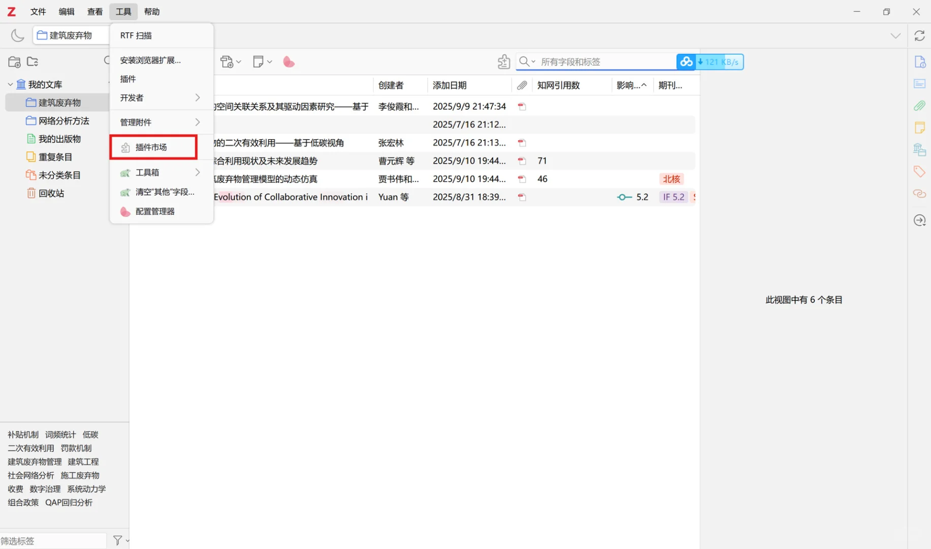931x549 pixels.
Task: Select the libraries and collections sidebar icon
Action: 919,149
